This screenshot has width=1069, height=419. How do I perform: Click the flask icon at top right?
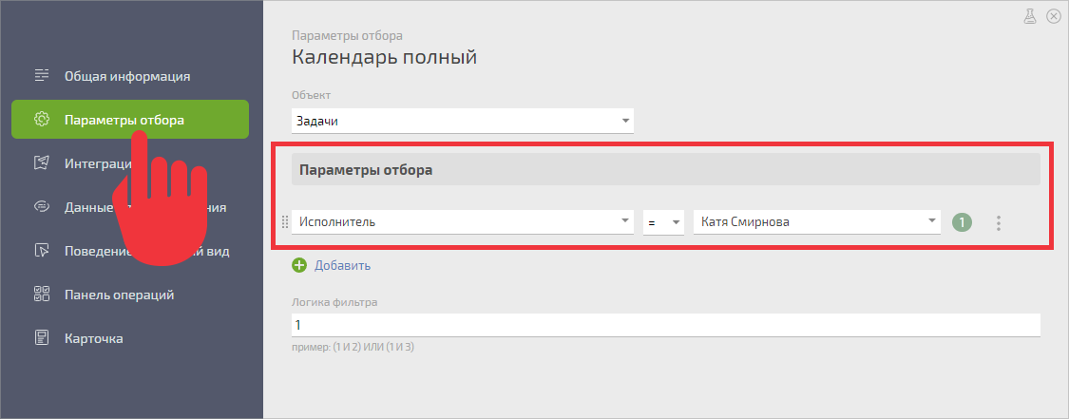coord(1029,16)
